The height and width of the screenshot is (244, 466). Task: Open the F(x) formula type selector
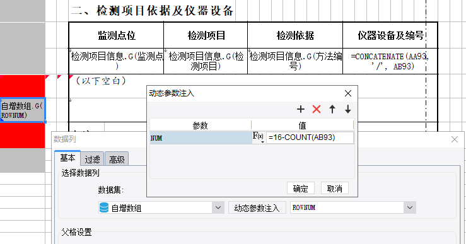click(259, 137)
